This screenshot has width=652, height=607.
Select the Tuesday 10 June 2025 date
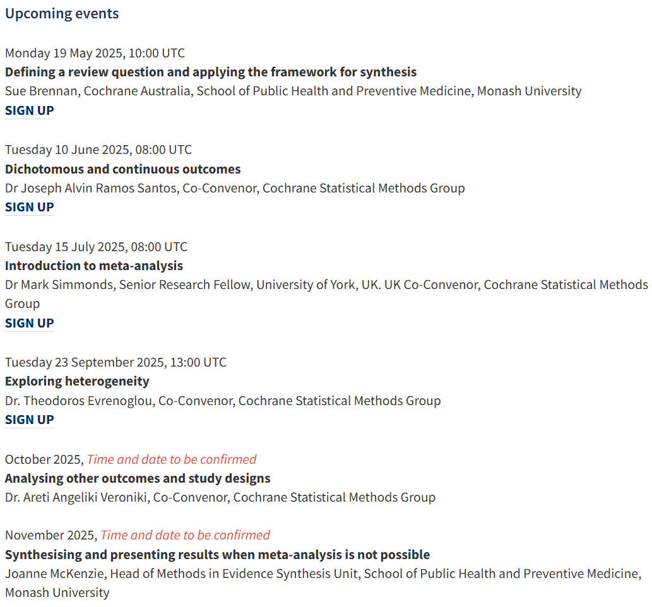(x=98, y=150)
